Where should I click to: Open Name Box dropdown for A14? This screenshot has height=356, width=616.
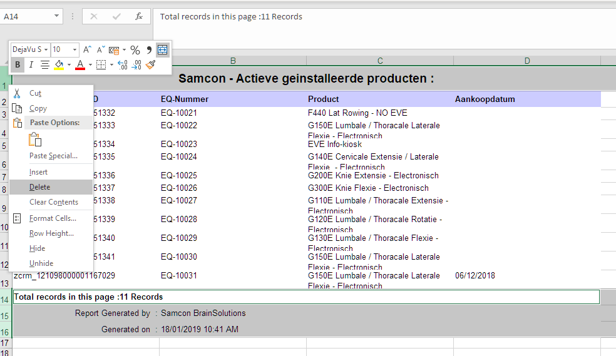tap(56, 16)
